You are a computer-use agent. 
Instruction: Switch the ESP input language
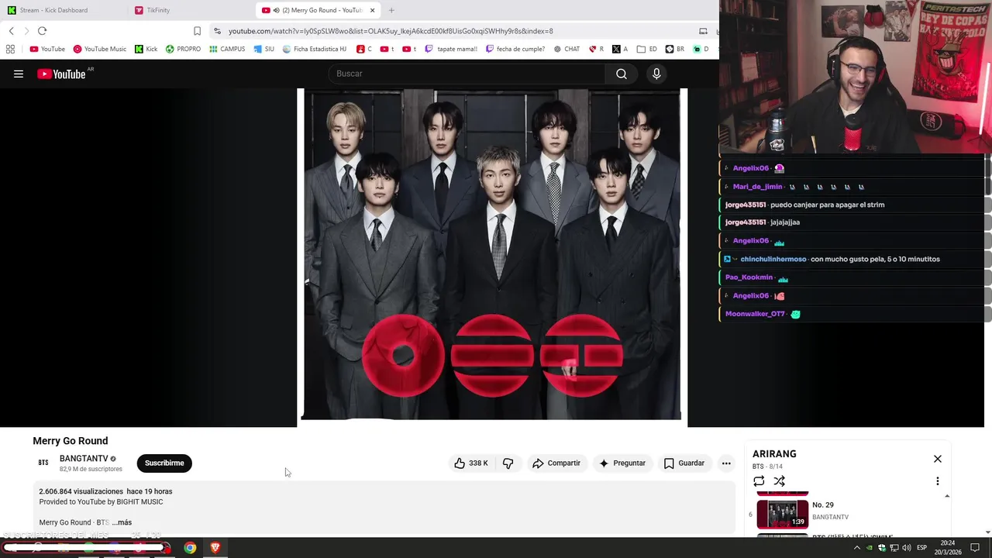[x=922, y=548]
